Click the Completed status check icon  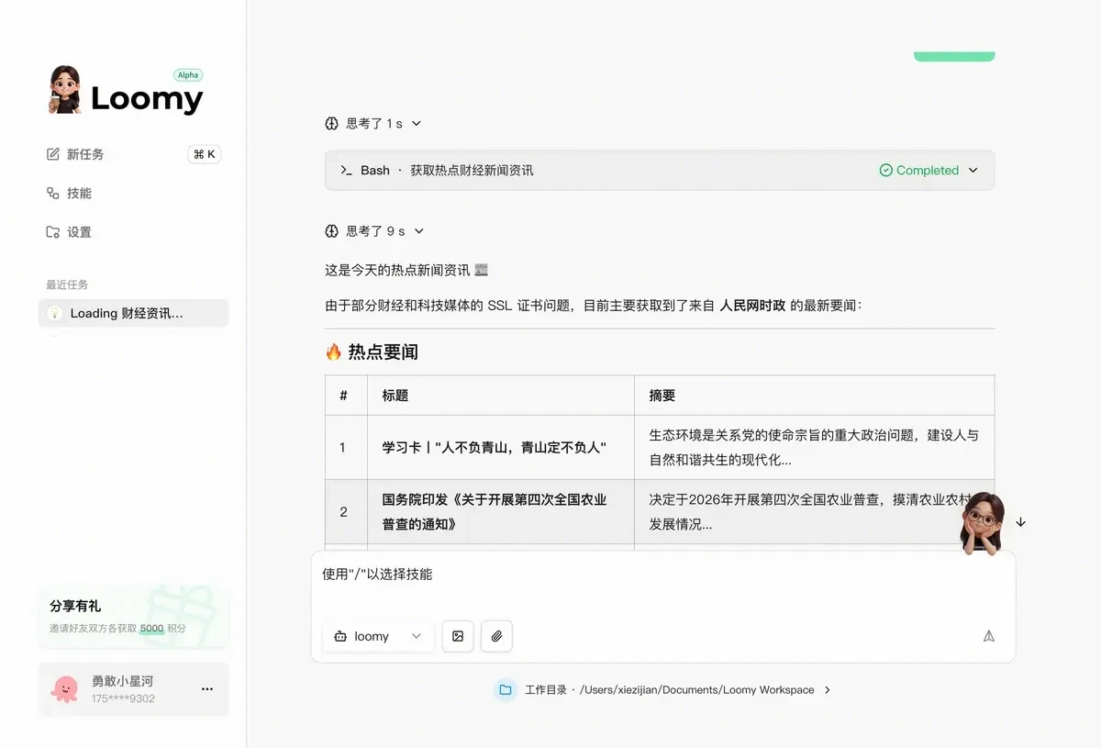click(885, 170)
